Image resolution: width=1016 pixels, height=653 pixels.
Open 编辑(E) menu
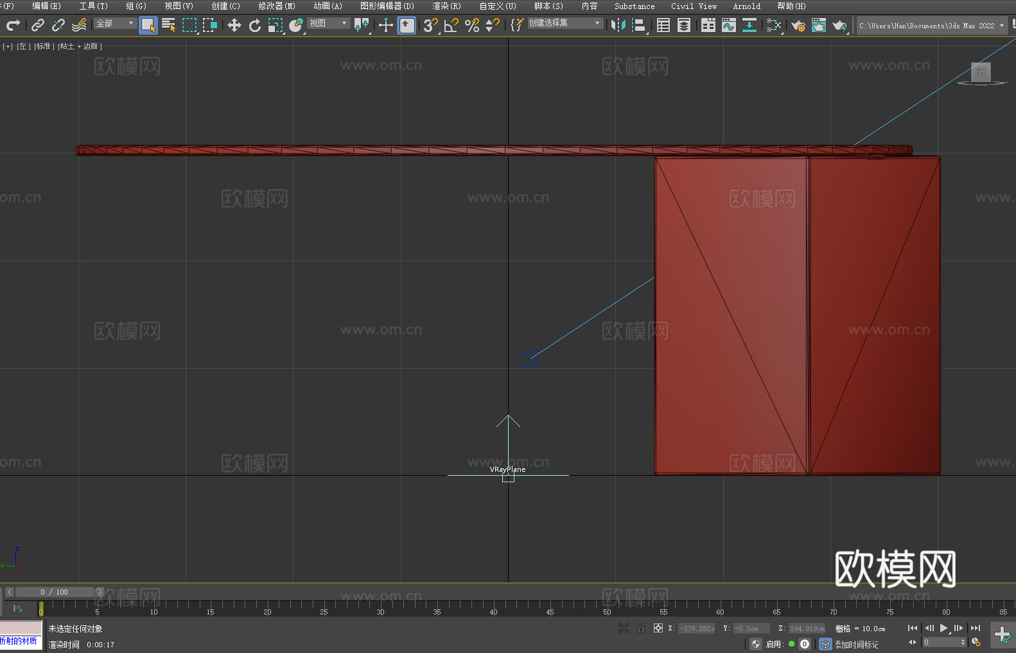pyautogui.click(x=46, y=6)
